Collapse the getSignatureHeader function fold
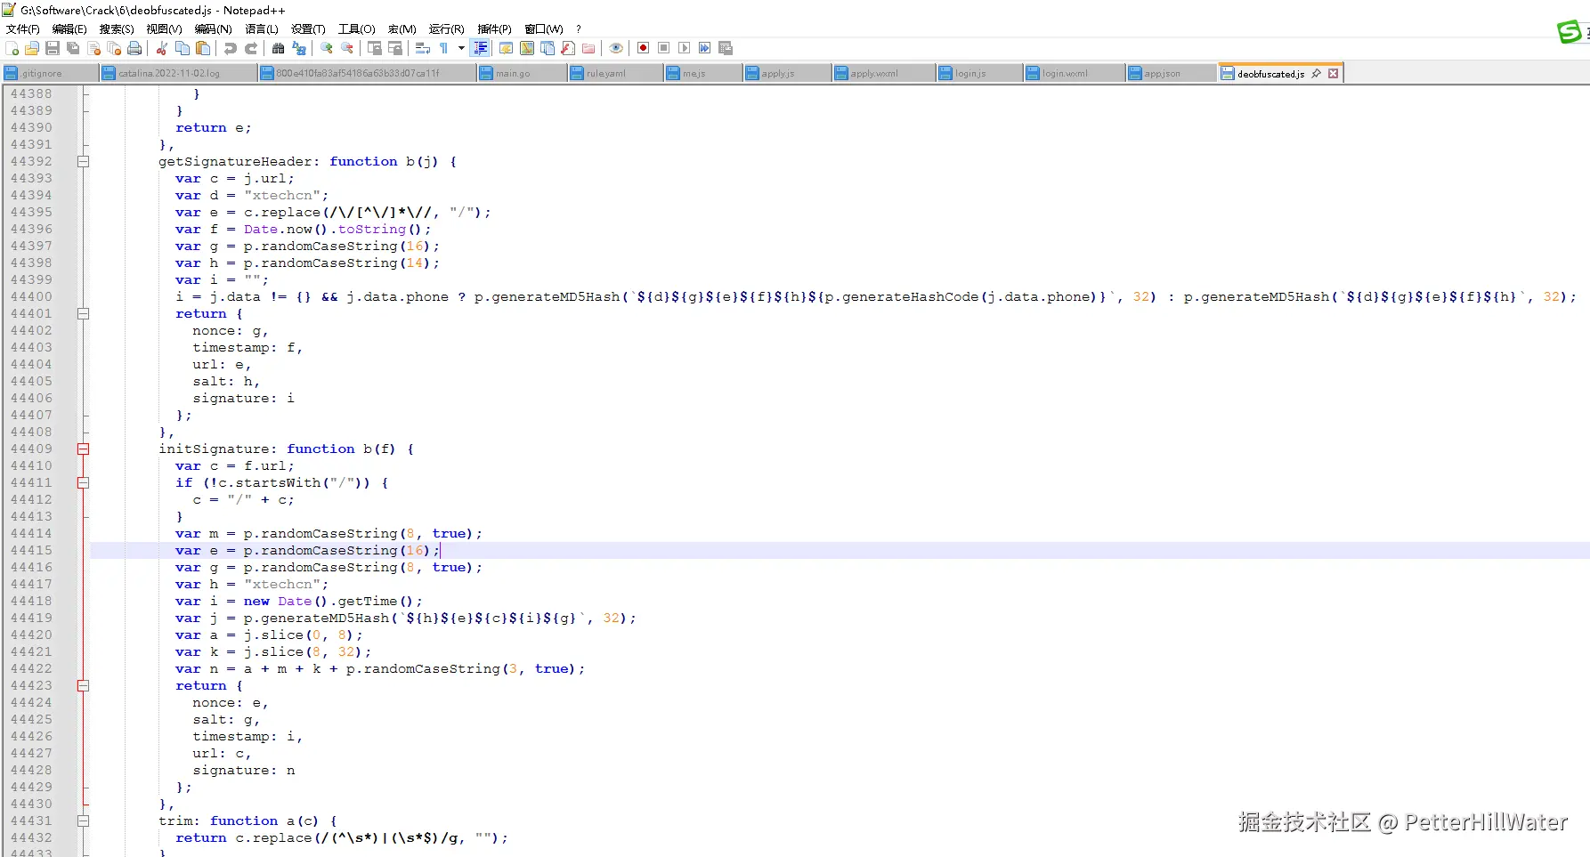Screen dimensions: 1590x857 click(x=83, y=161)
